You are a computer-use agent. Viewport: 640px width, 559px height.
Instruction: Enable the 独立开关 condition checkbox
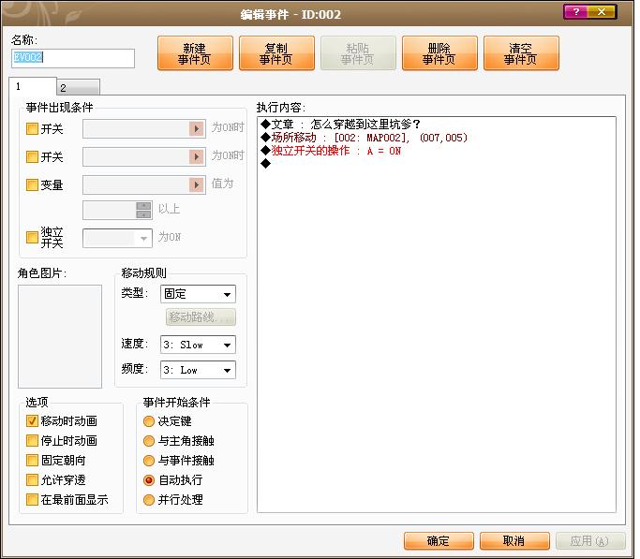[x=32, y=237]
